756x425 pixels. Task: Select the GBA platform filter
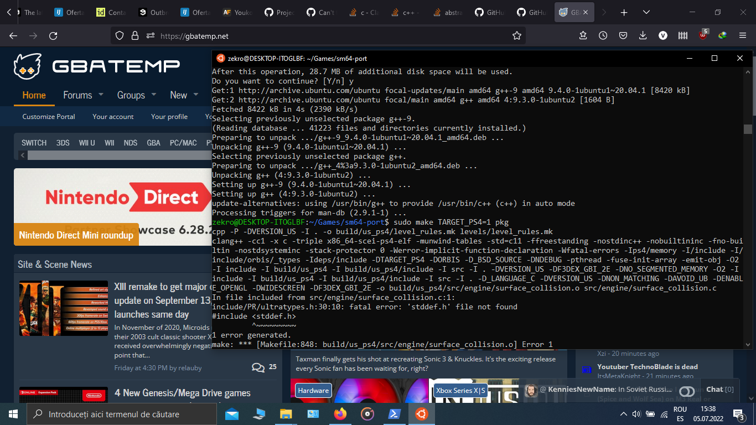153,143
